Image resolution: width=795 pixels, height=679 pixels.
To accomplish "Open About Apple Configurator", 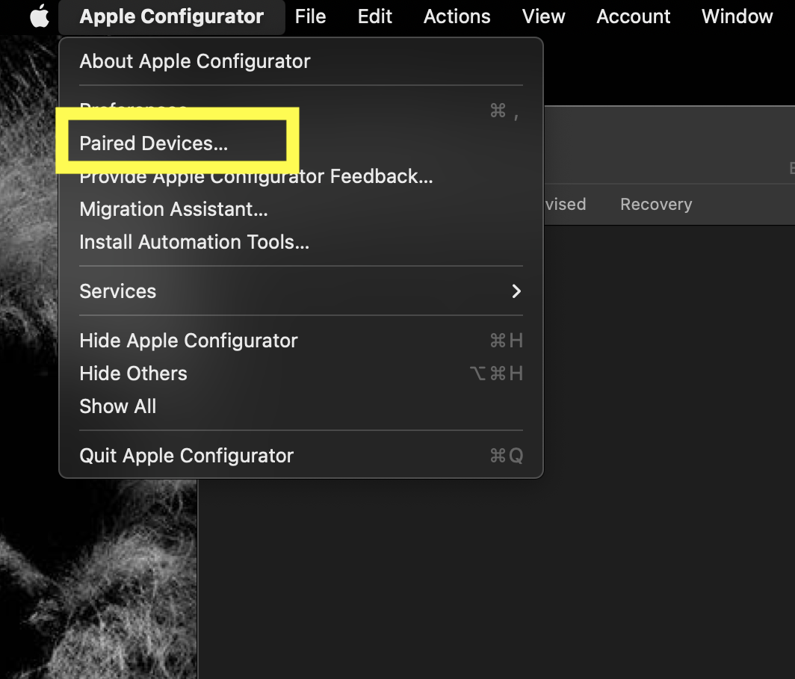I will click(194, 61).
